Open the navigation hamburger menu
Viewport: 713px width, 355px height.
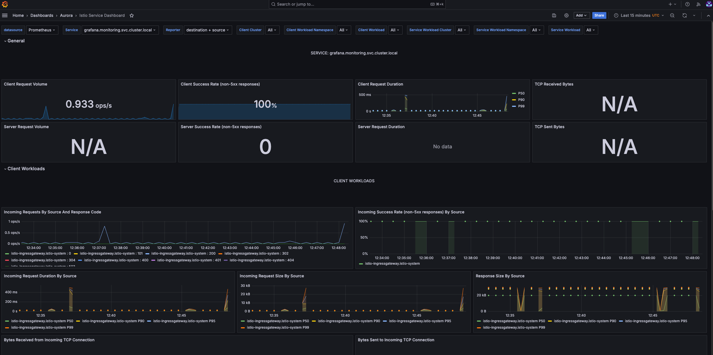5,15
